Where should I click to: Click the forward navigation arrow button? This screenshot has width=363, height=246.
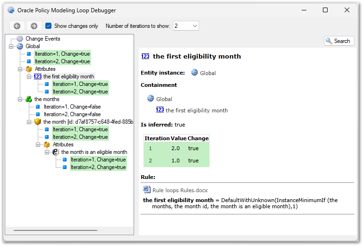34,26
